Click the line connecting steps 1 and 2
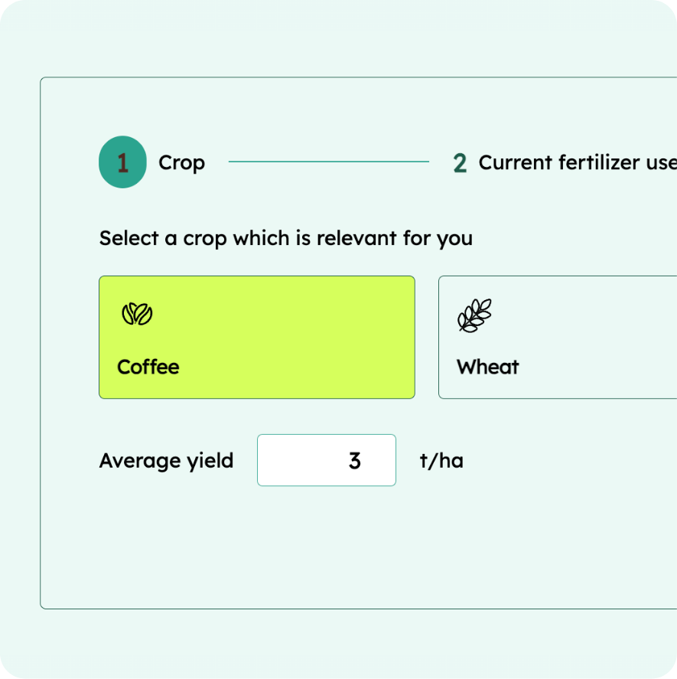This screenshot has height=679, width=677. click(328, 162)
